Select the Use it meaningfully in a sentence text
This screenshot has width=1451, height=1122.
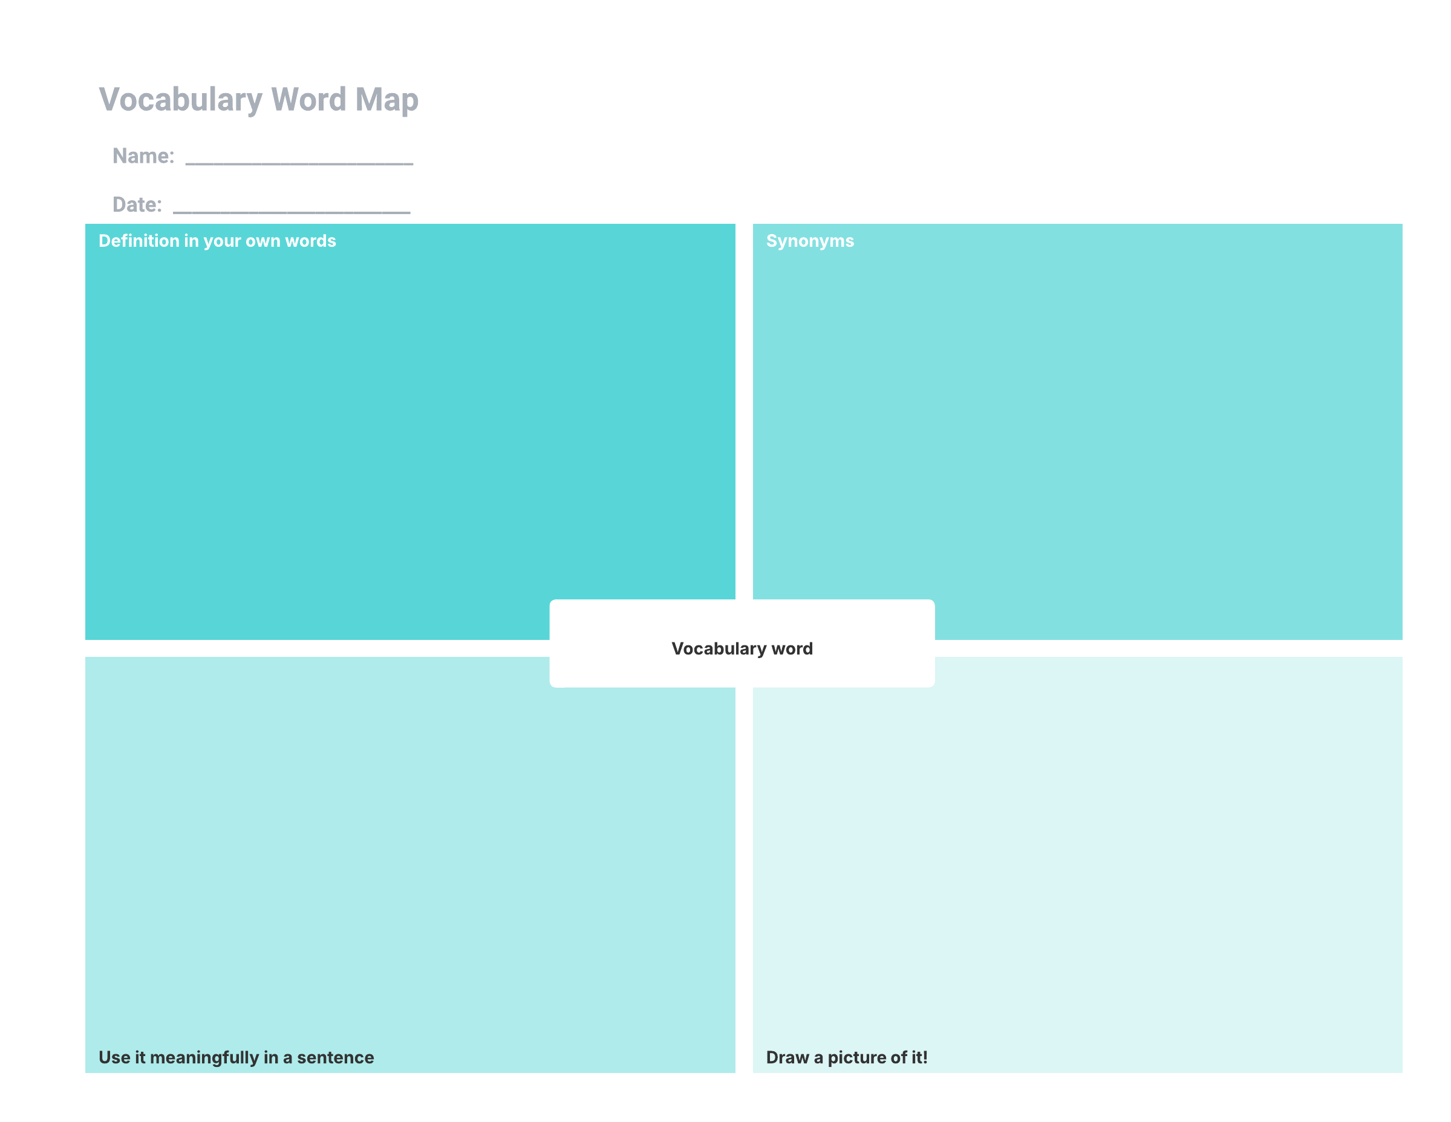236,1057
